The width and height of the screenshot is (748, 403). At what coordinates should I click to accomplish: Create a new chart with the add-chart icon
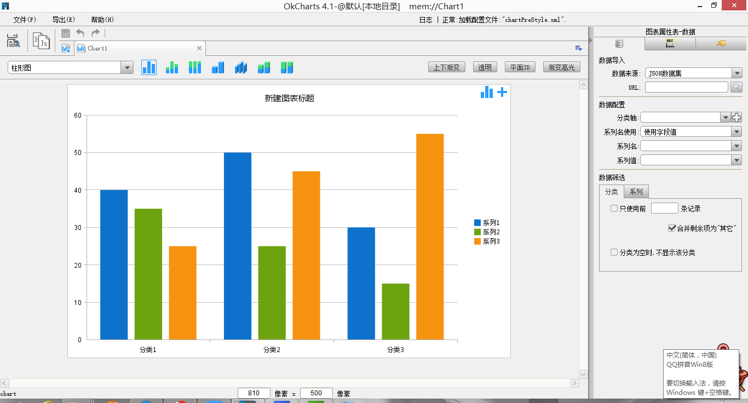click(x=66, y=48)
